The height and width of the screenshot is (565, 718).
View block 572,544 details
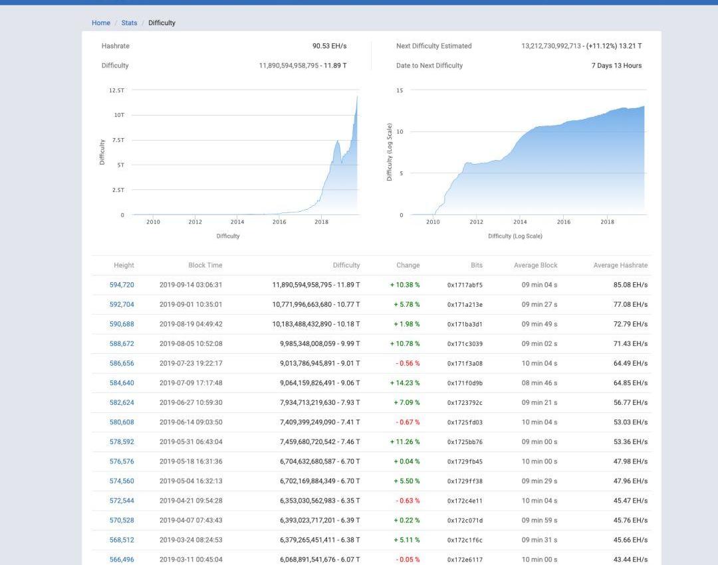coord(122,501)
